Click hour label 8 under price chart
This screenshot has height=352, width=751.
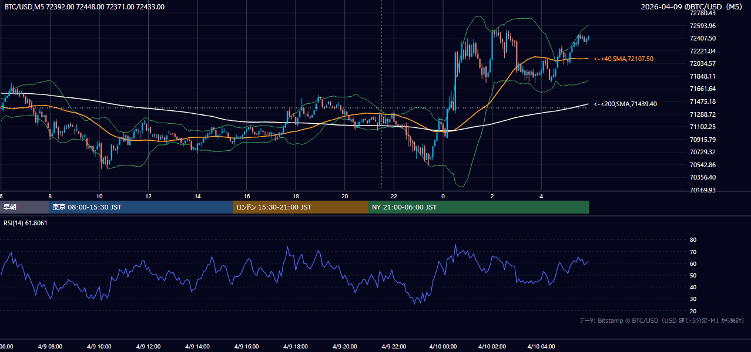pos(50,197)
